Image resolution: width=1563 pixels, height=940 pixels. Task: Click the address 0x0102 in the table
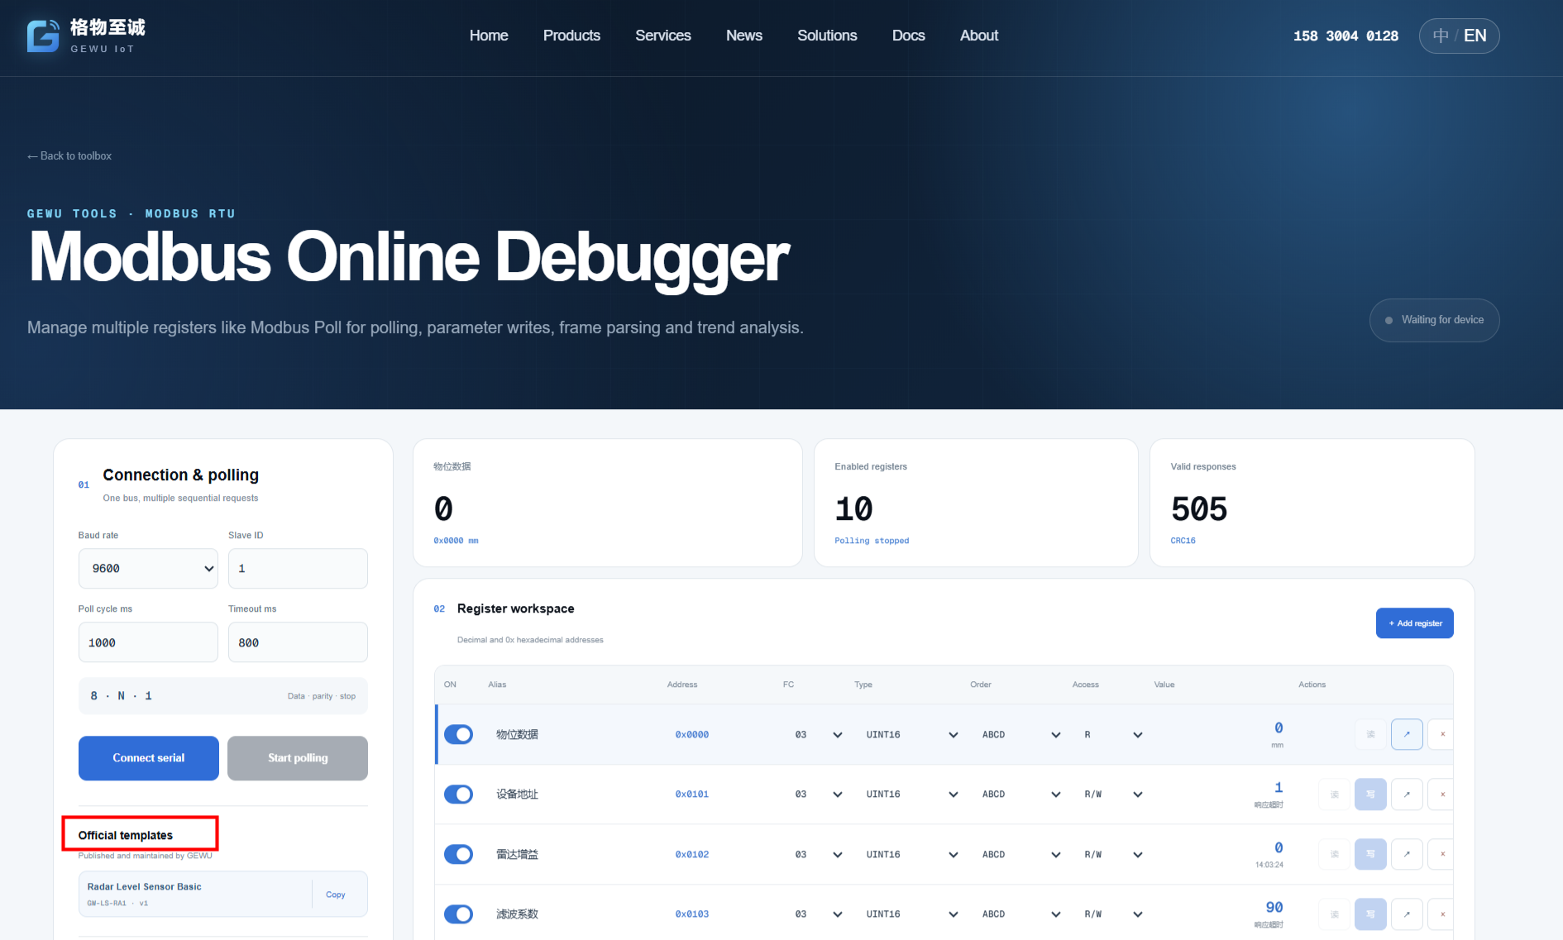[x=692, y=854]
